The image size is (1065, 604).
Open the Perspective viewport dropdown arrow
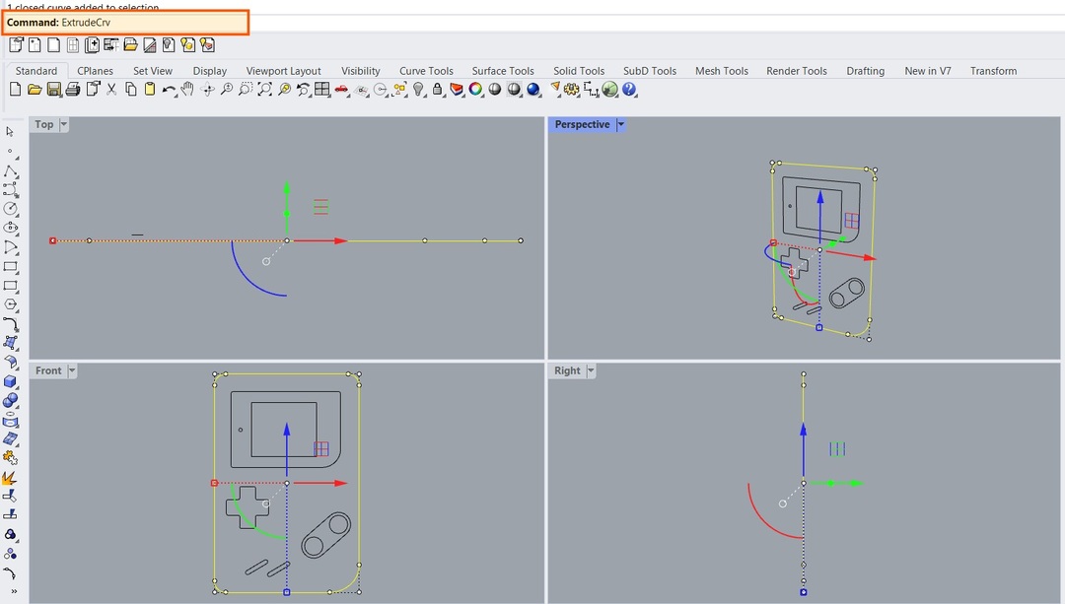(x=621, y=124)
